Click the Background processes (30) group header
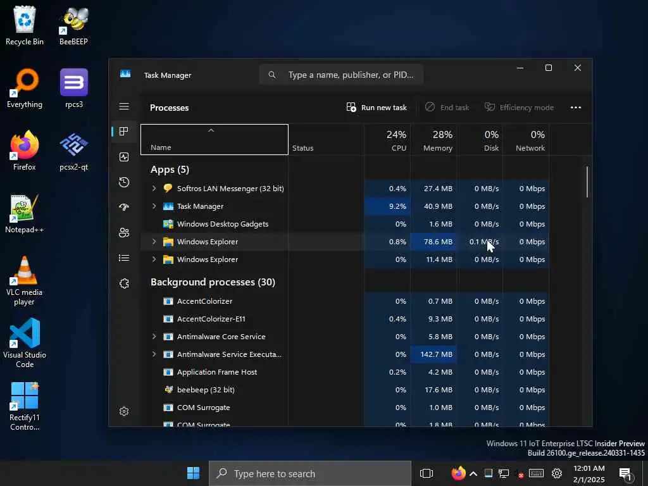 (x=213, y=282)
